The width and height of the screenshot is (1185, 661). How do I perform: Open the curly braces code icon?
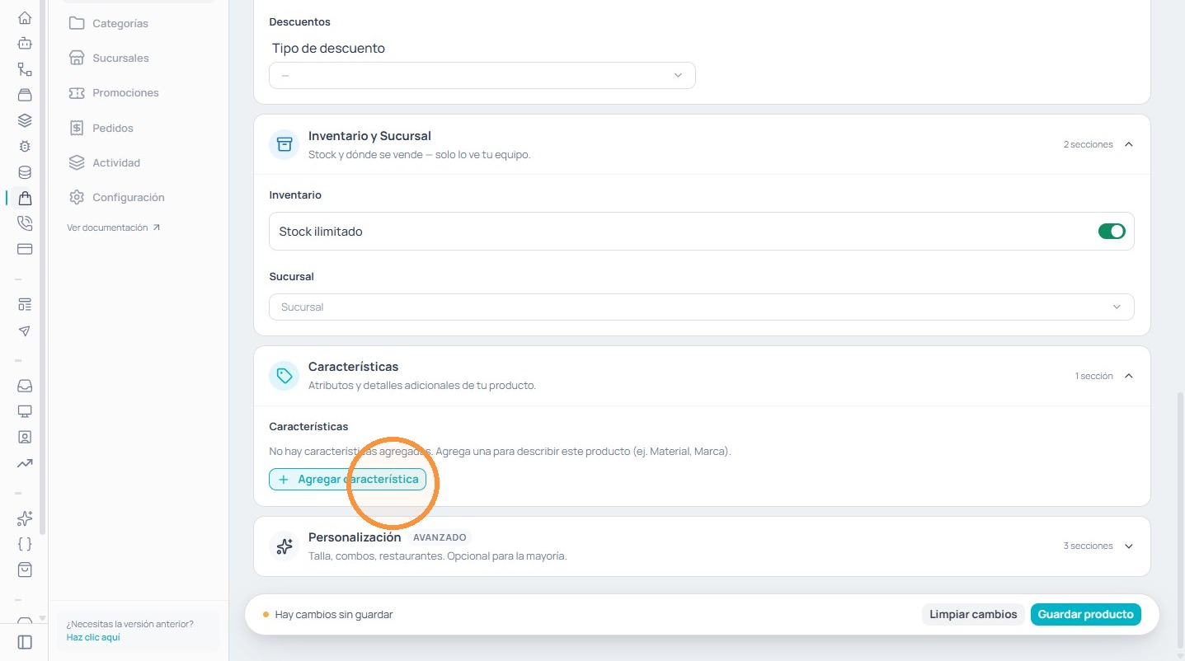point(25,544)
